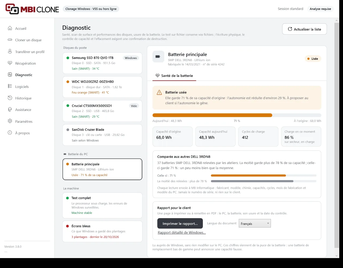Image resolution: width=343 pixels, height=268 pixels.
Task: Open the Rapport détaillé de Windows link
Action: (x=182, y=232)
